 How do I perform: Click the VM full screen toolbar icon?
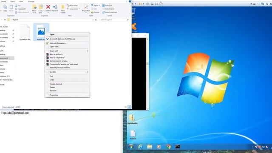pyautogui.click(x=156, y=4)
